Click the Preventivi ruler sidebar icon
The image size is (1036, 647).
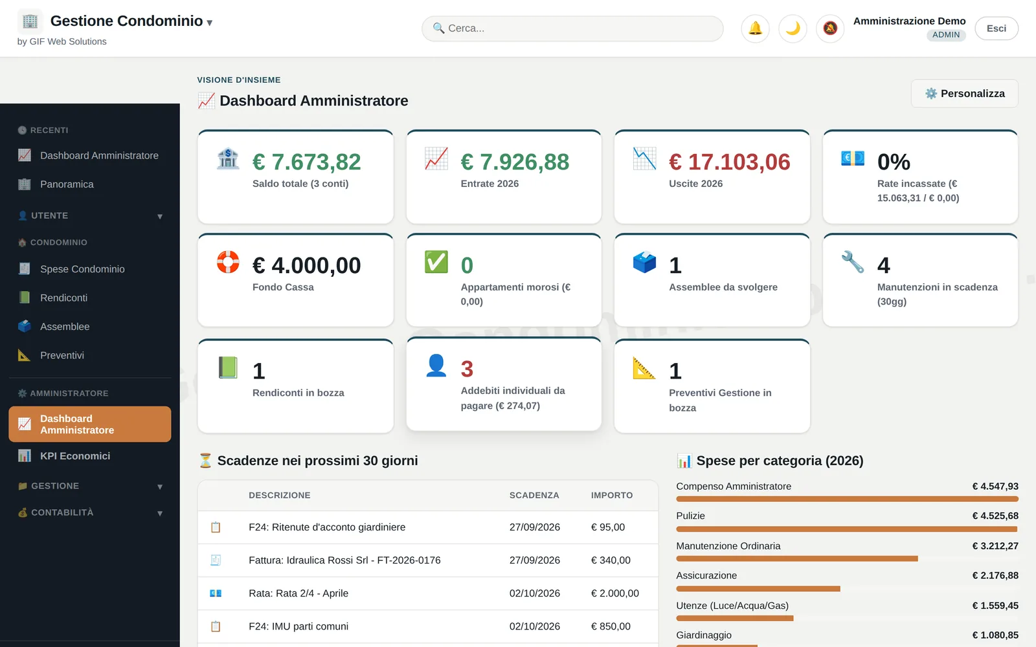pos(25,355)
